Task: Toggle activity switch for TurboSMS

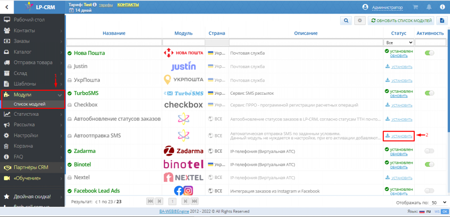Action: pos(429,93)
